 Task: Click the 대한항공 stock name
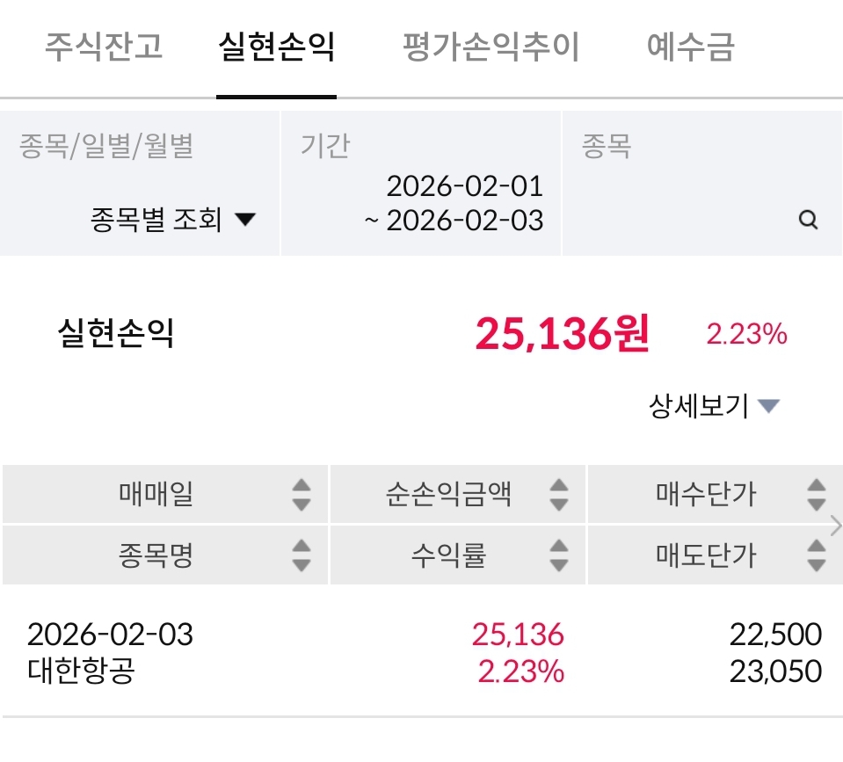[82, 672]
